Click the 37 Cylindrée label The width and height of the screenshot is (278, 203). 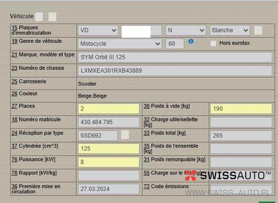pos(35,146)
